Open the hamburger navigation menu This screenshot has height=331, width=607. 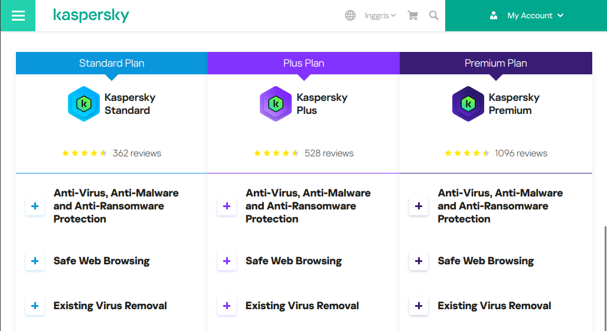[18, 15]
